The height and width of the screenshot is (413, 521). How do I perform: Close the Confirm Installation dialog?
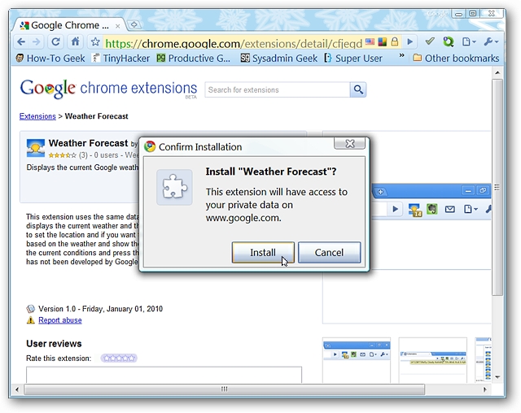[349, 143]
